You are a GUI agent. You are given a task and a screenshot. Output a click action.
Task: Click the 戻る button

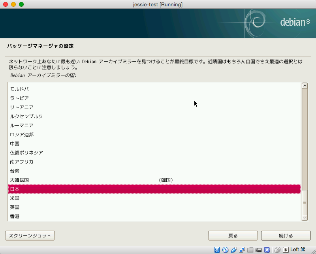[x=233, y=236]
